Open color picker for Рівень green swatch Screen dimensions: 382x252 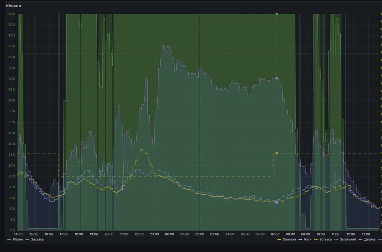[x=9, y=239]
